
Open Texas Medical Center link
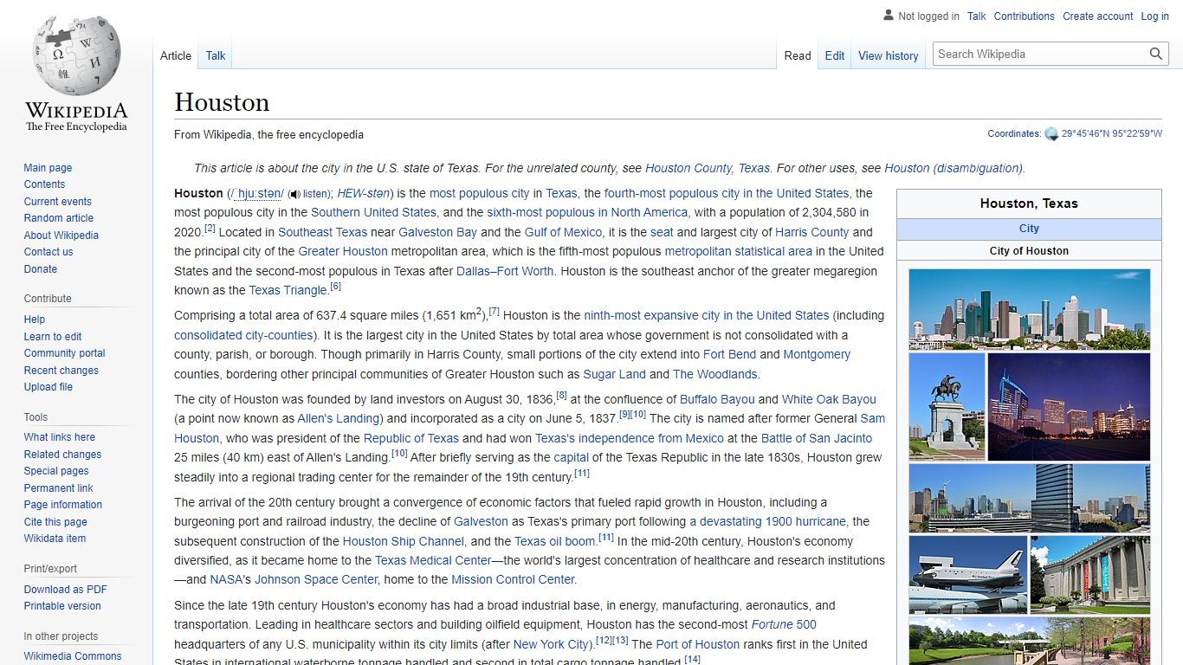pyautogui.click(x=433, y=560)
